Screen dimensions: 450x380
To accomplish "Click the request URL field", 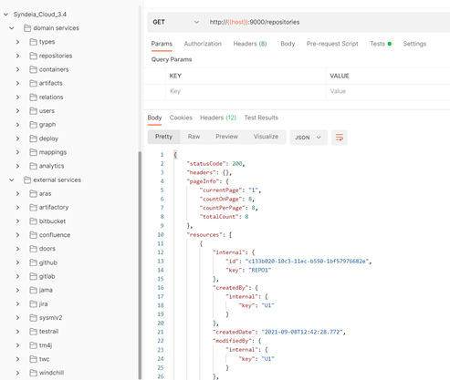I will [x=328, y=22].
